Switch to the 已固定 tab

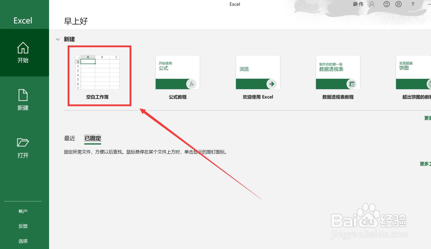[x=92, y=138]
